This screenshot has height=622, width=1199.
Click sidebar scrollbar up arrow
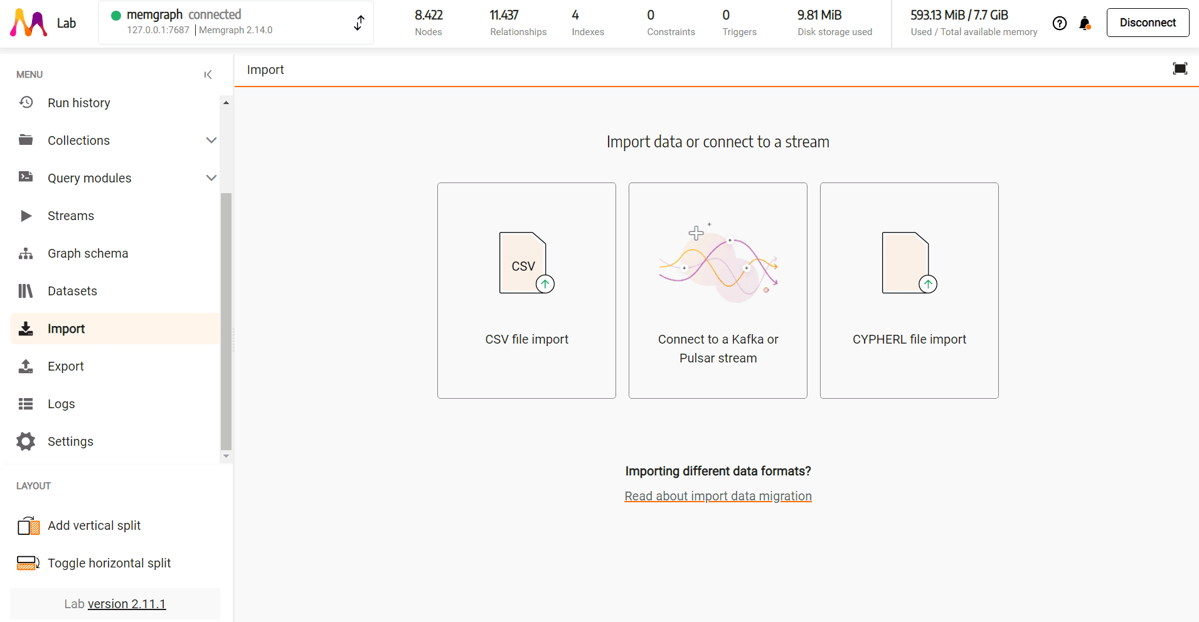click(x=226, y=102)
